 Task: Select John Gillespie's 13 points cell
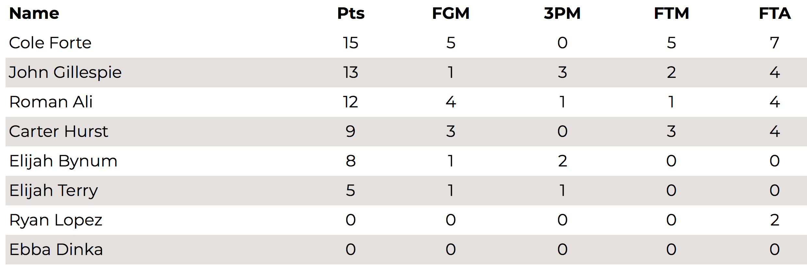(x=351, y=72)
